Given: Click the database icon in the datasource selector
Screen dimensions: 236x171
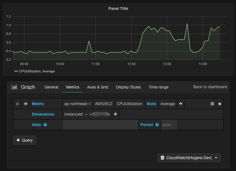Looking at the screenshot, I should [163, 158].
